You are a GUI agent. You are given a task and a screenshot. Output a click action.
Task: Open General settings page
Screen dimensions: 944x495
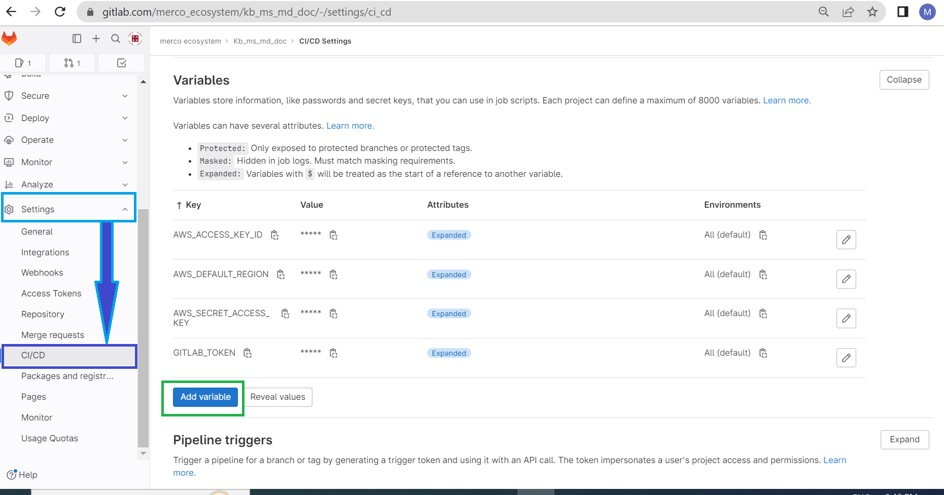click(x=37, y=232)
